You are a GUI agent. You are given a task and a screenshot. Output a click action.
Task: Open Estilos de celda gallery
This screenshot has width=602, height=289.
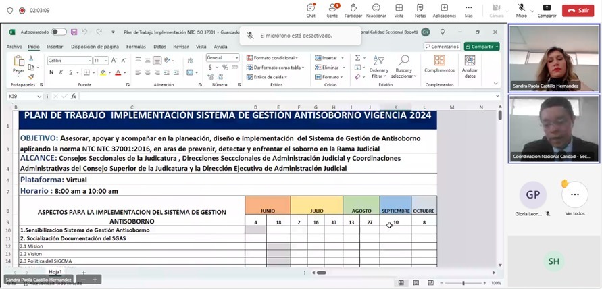[267, 77]
